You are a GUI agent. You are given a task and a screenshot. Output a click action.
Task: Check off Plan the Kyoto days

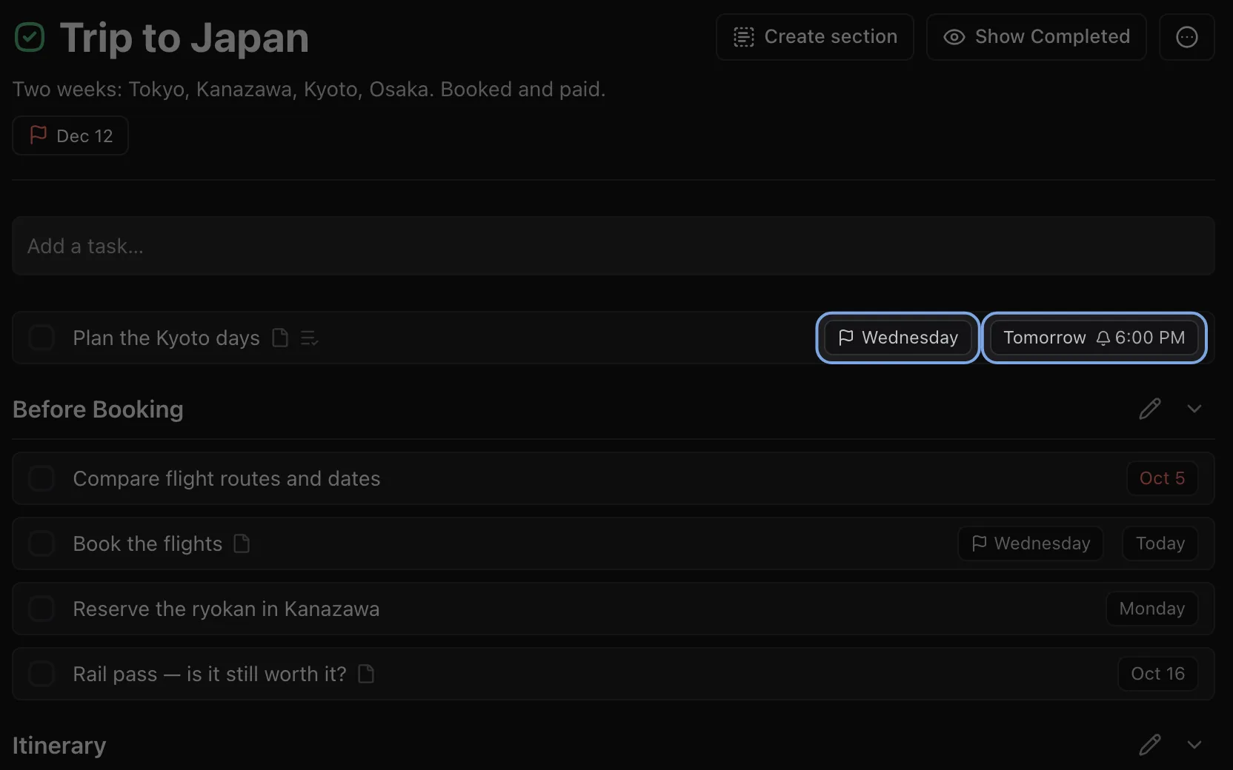(x=41, y=338)
